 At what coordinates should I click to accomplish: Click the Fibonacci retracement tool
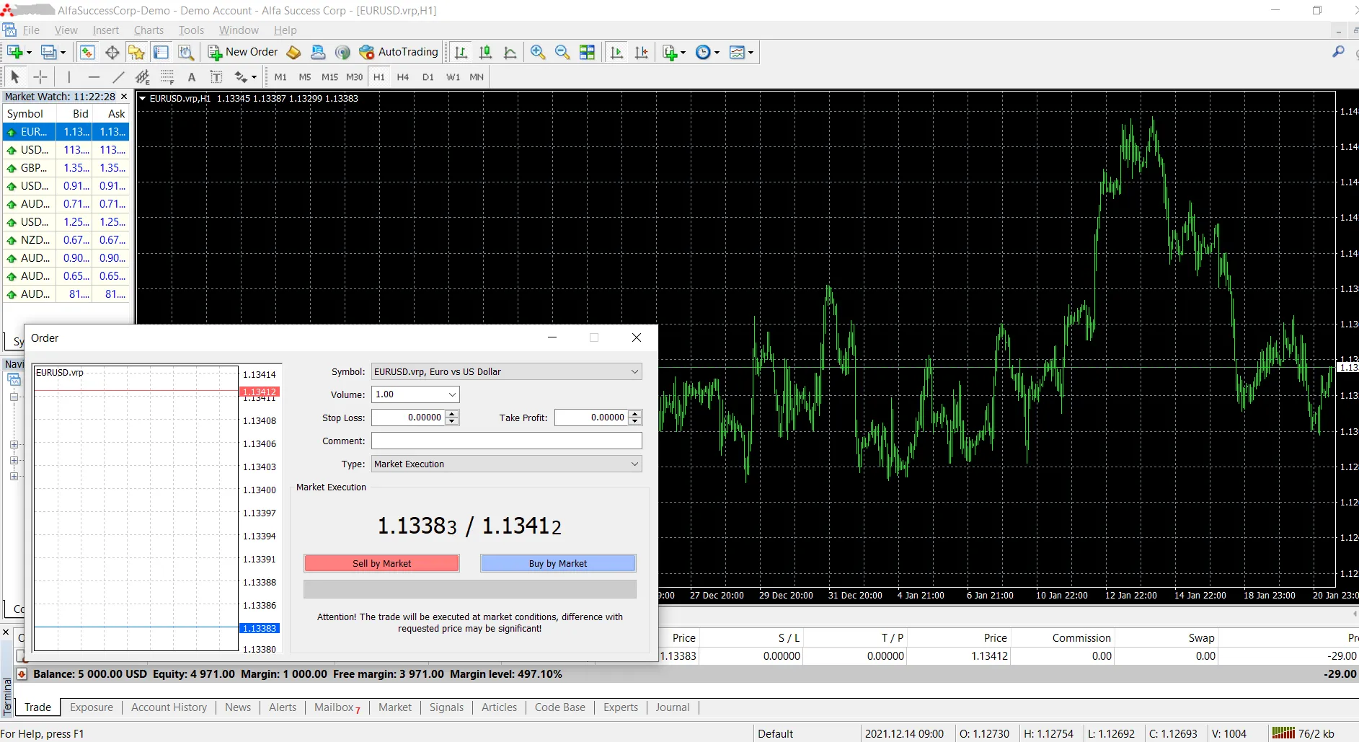tap(167, 77)
